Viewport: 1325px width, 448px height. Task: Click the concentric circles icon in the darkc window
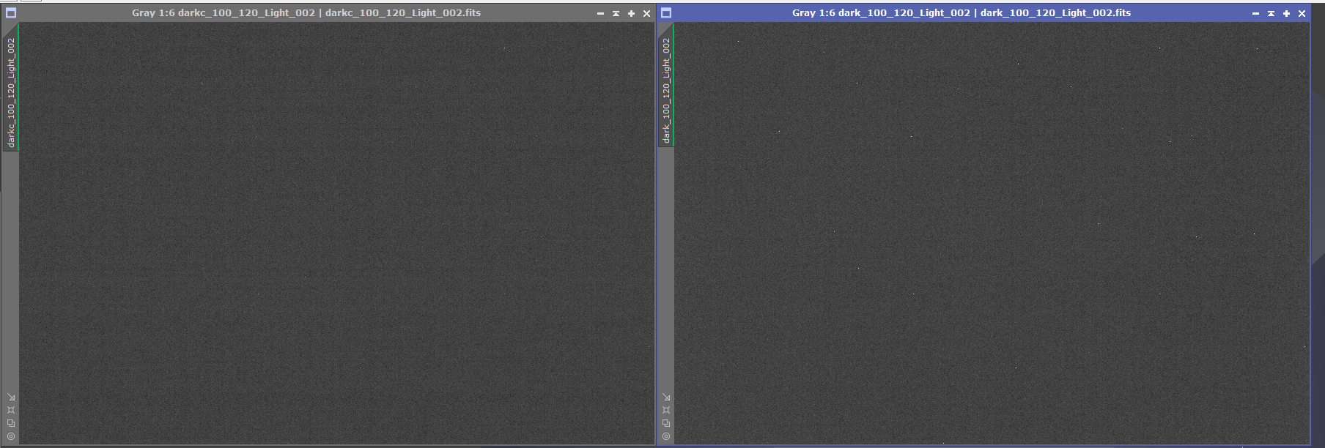(x=11, y=436)
